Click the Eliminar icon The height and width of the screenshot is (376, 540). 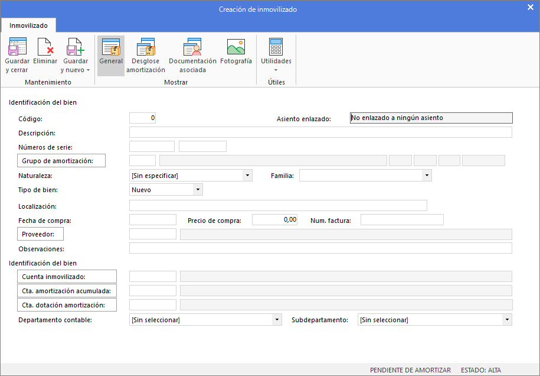click(45, 47)
